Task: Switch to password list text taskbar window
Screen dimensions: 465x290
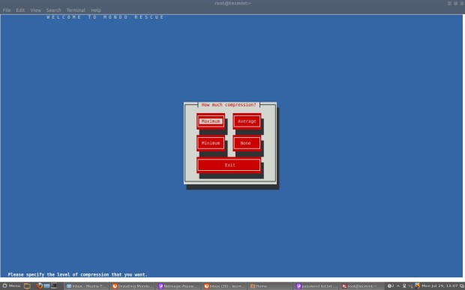Action: click(316, 286)
